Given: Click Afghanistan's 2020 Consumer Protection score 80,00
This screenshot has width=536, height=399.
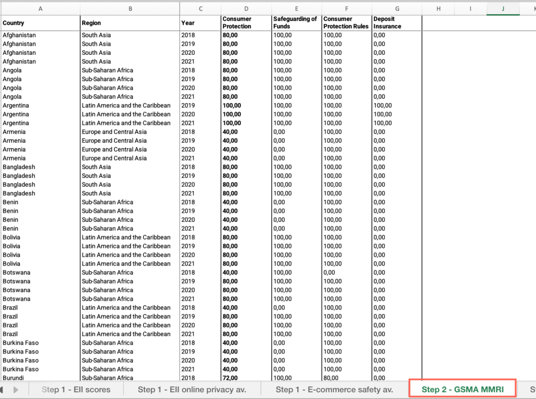Looking at the screenshot, I should click(x=246, y=53).
